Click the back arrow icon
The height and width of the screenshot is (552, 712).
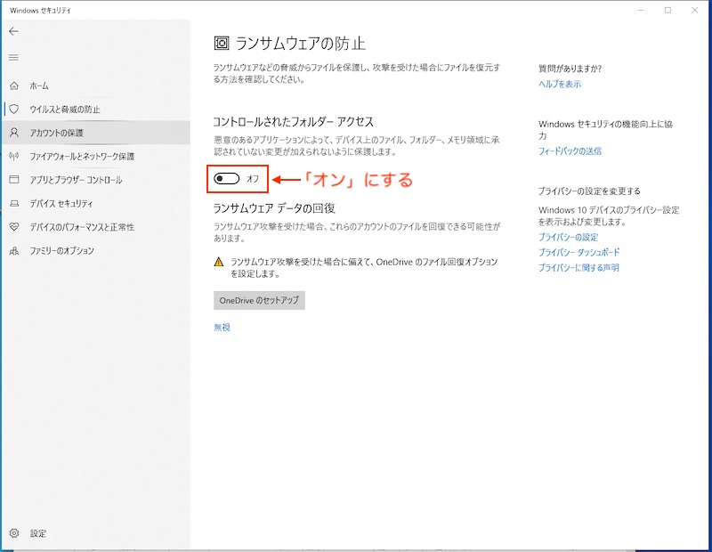[x=13, y=31]
